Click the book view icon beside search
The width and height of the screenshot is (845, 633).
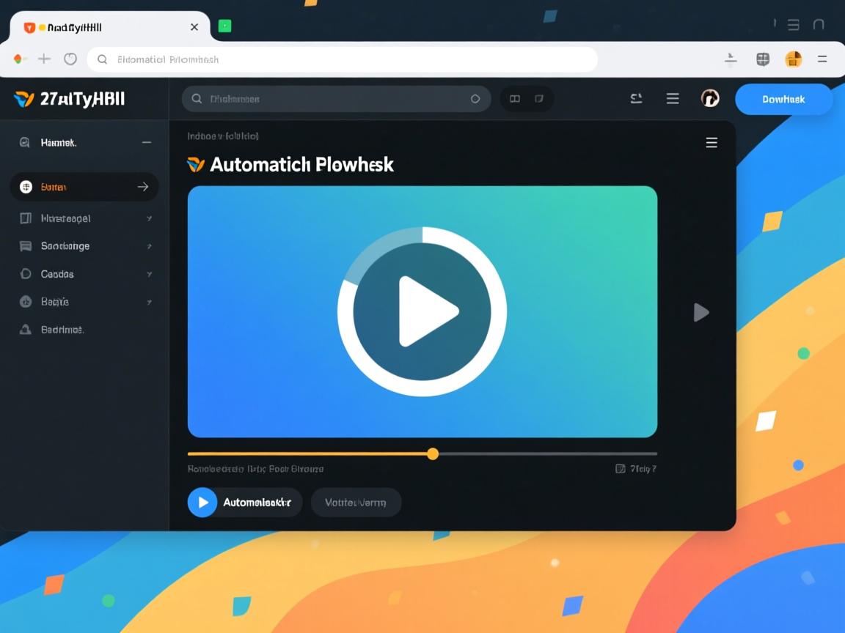(x=515, y=99)
